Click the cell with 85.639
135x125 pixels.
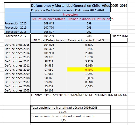tap(49, 86)
